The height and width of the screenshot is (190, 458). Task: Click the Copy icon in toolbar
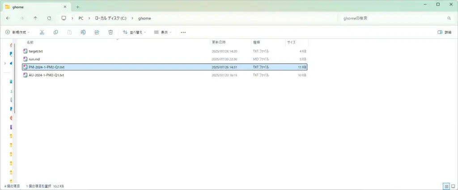point(56,33)
